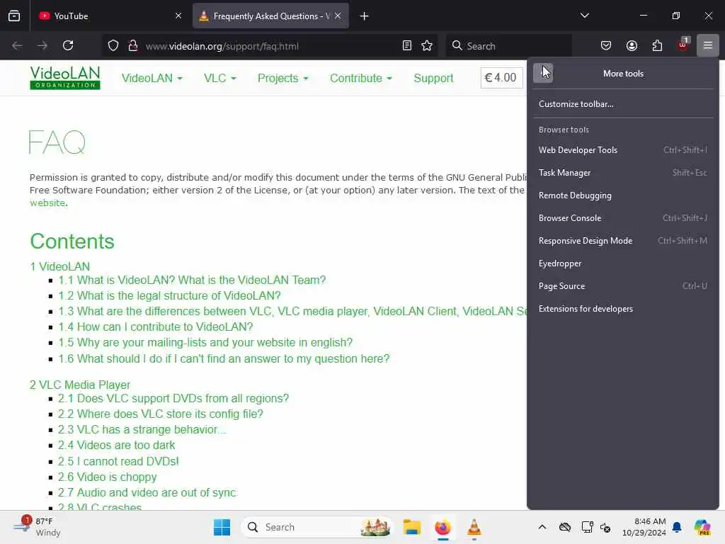
Task: Toggle Reader View icon in address bar
Action: 407,45
